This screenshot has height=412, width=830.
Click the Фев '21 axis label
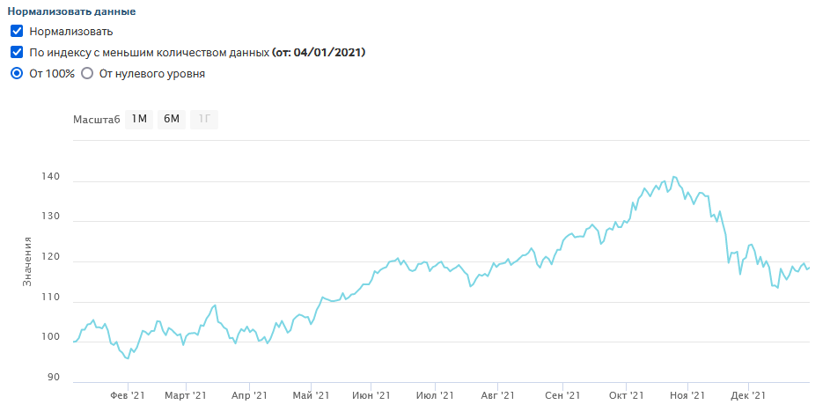coord(127,396)
